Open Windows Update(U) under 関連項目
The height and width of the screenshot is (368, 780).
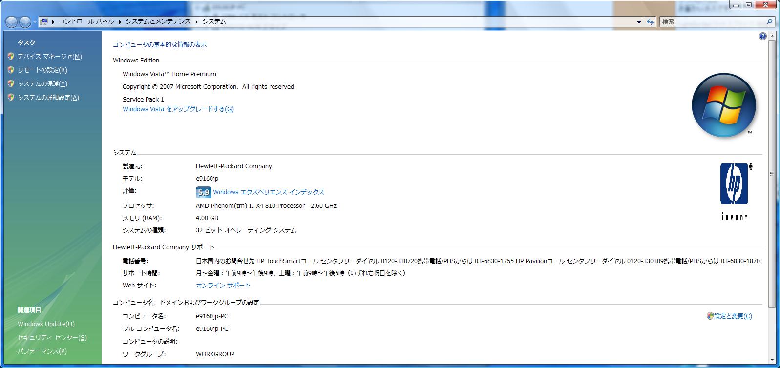pos(46,324)
